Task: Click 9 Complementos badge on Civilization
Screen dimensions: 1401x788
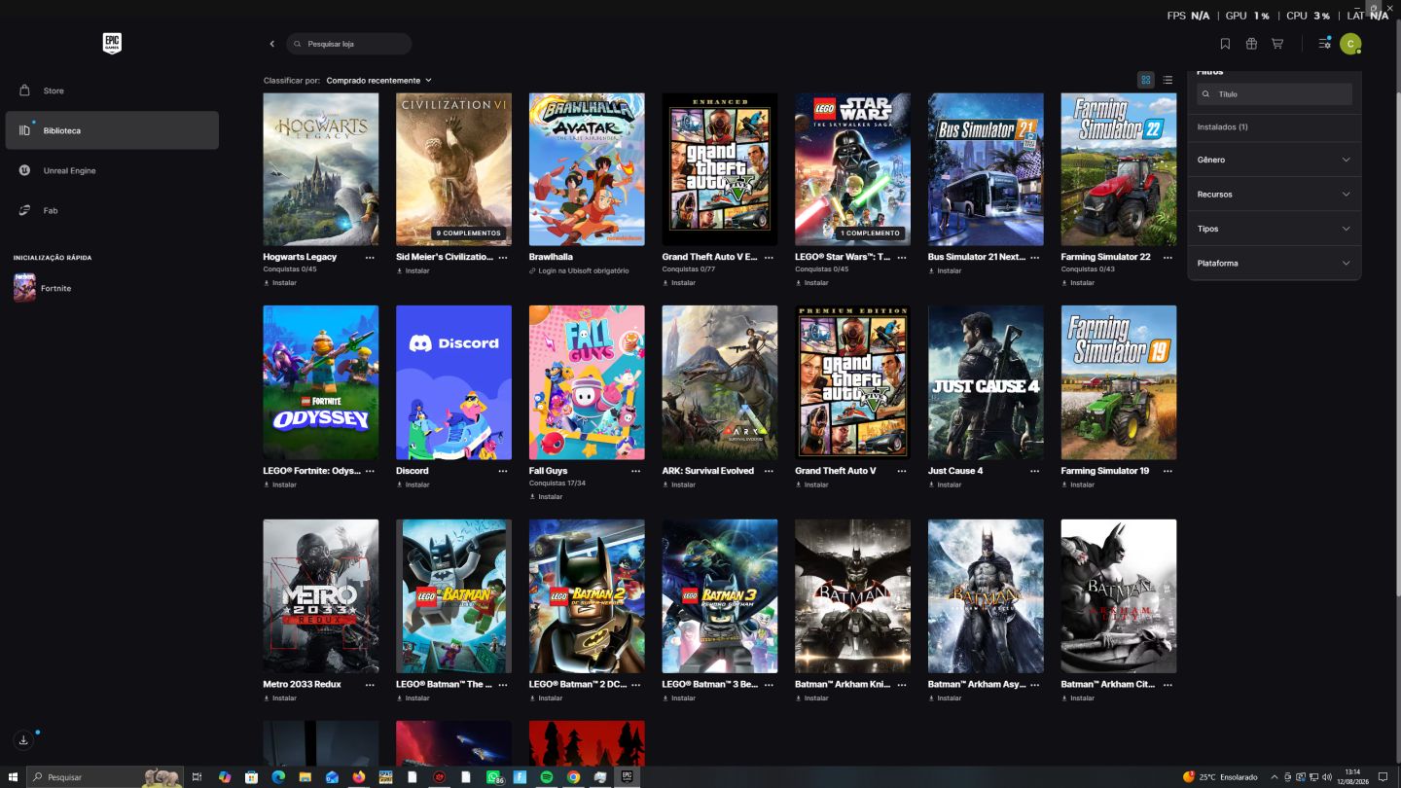Action: tap(469, 233)
